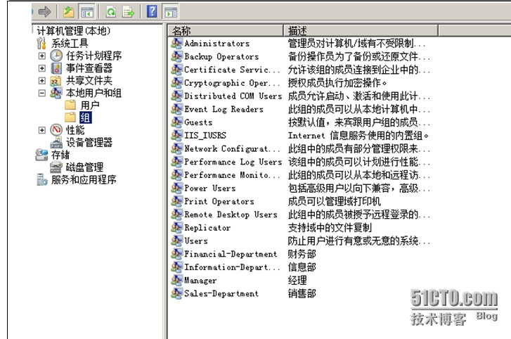
Task: Select Remote Desktop Users group
Action: tap(231, 215)
